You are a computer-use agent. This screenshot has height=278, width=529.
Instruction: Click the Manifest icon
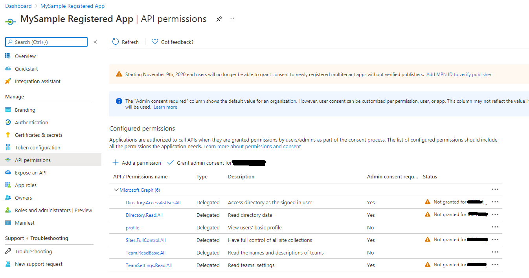pos(8,223)
